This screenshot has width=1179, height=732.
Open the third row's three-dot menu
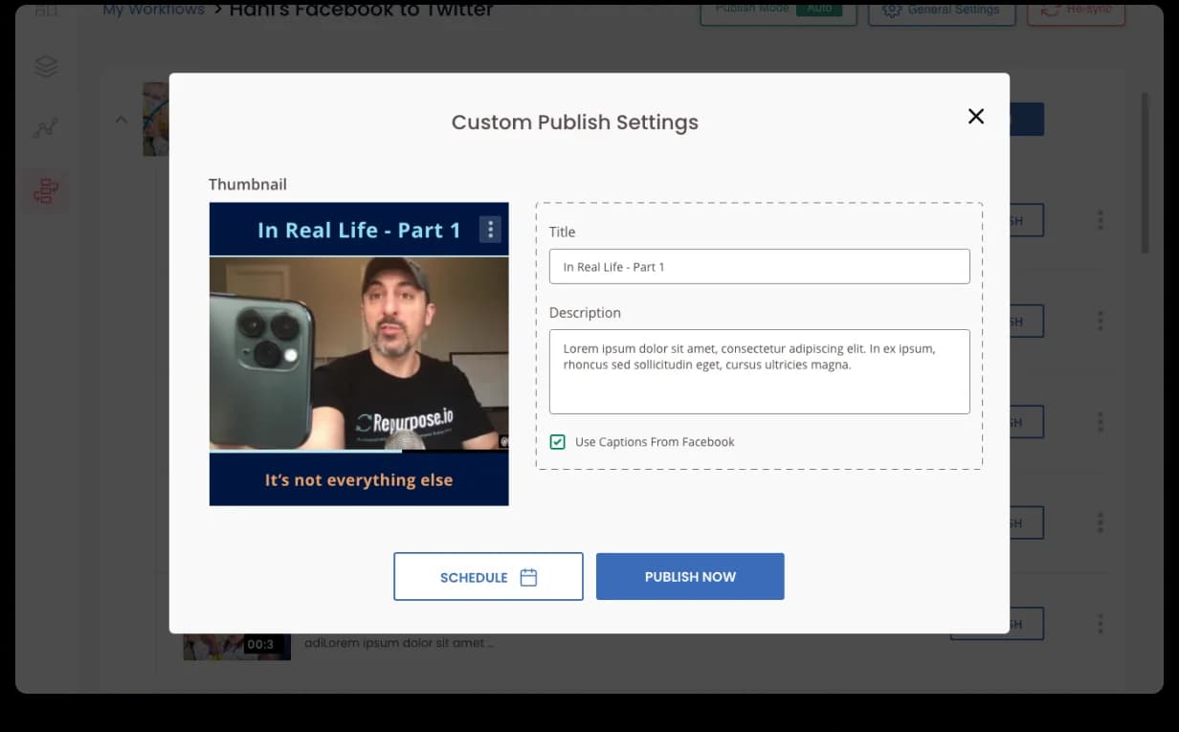click(1100, 422)
